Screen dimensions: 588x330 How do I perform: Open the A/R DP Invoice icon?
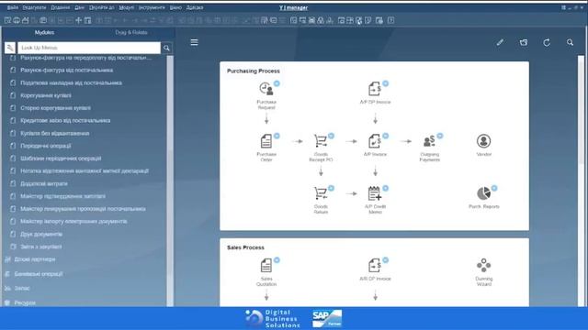pos(375,265)
